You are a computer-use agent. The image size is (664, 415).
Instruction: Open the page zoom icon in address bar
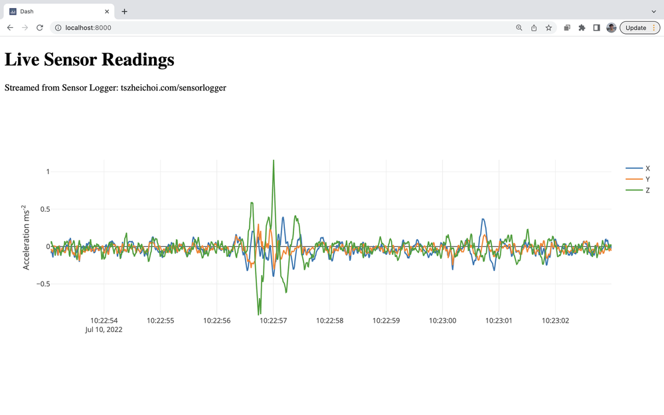[x=519, y=28]
